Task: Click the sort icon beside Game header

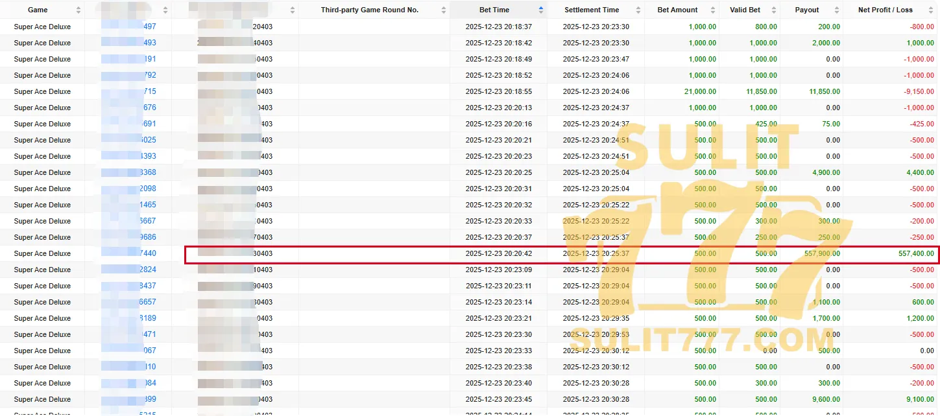Action: point(78,10)
